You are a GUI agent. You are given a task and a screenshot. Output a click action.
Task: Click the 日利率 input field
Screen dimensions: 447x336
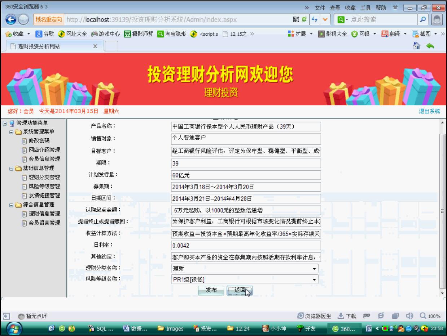pyautogui.click(x=246, y=245)
